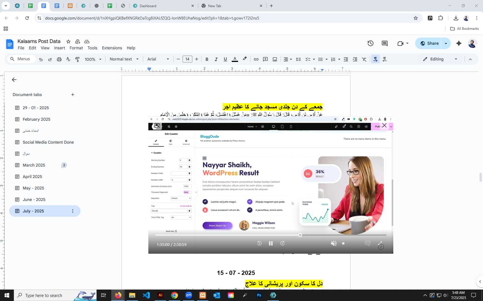Print the document using printer icon
The image size is (483, 301).
59,59
